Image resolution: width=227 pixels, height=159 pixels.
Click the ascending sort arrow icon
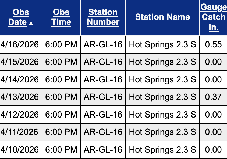pyautogui.click(x=31, y=23)
